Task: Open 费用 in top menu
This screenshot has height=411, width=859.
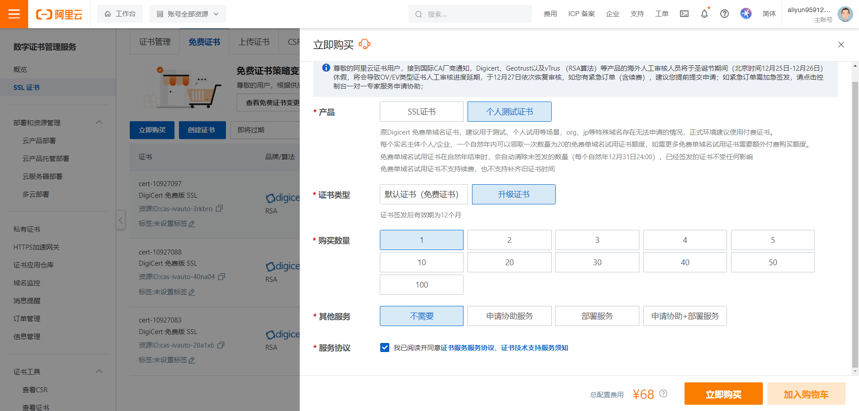Action: coord(550,14)
